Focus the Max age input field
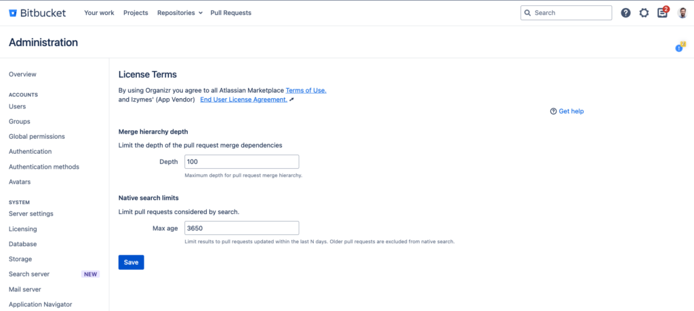Image resolution: width=694 pixels, height=311 pixels. click(x=241, y=228)
